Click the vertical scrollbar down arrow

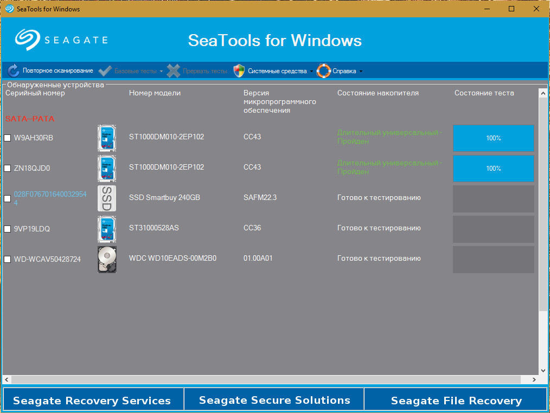tap(542, 371)
